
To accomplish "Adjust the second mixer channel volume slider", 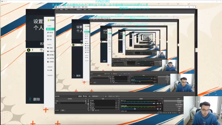I will click(x=138, y=109).
